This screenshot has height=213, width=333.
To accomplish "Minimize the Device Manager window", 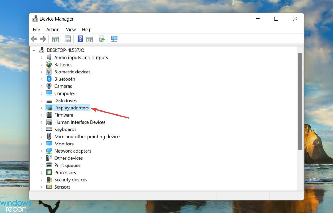I will tap(258, 19).
